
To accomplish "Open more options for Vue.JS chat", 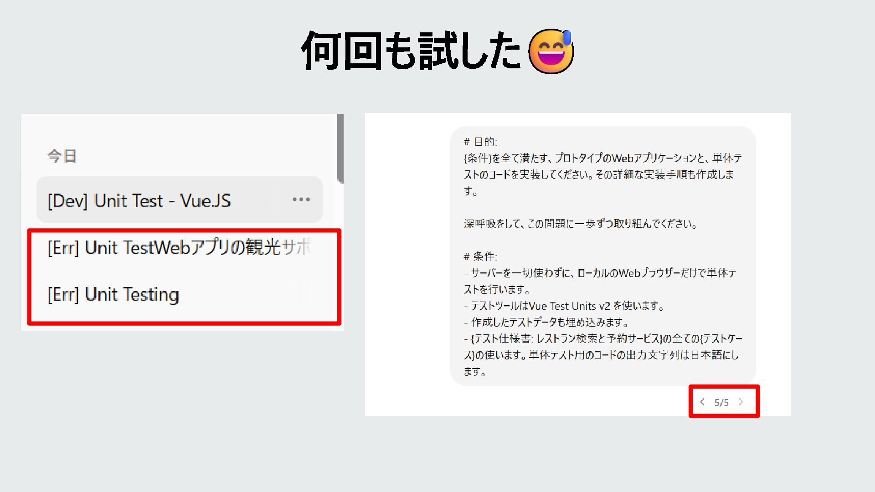I will pyautogui.click(x=301, y=200).
